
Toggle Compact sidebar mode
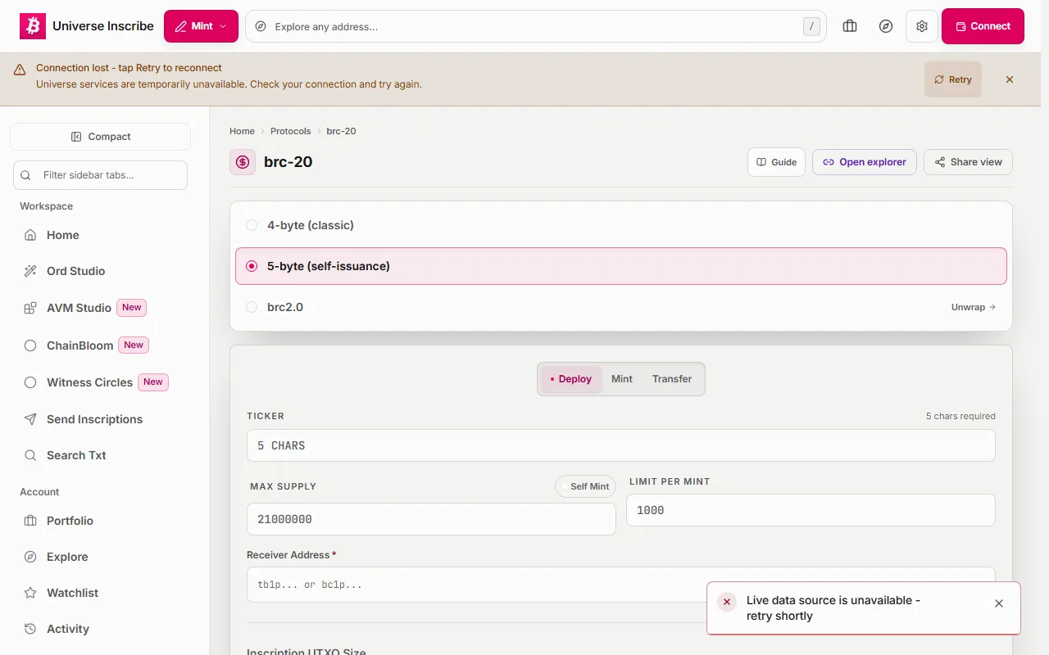click(x=100, y=137)
